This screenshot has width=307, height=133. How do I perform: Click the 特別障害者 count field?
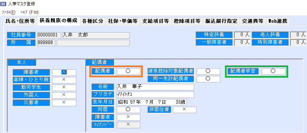pyautogui.click(x=298, y=42)
